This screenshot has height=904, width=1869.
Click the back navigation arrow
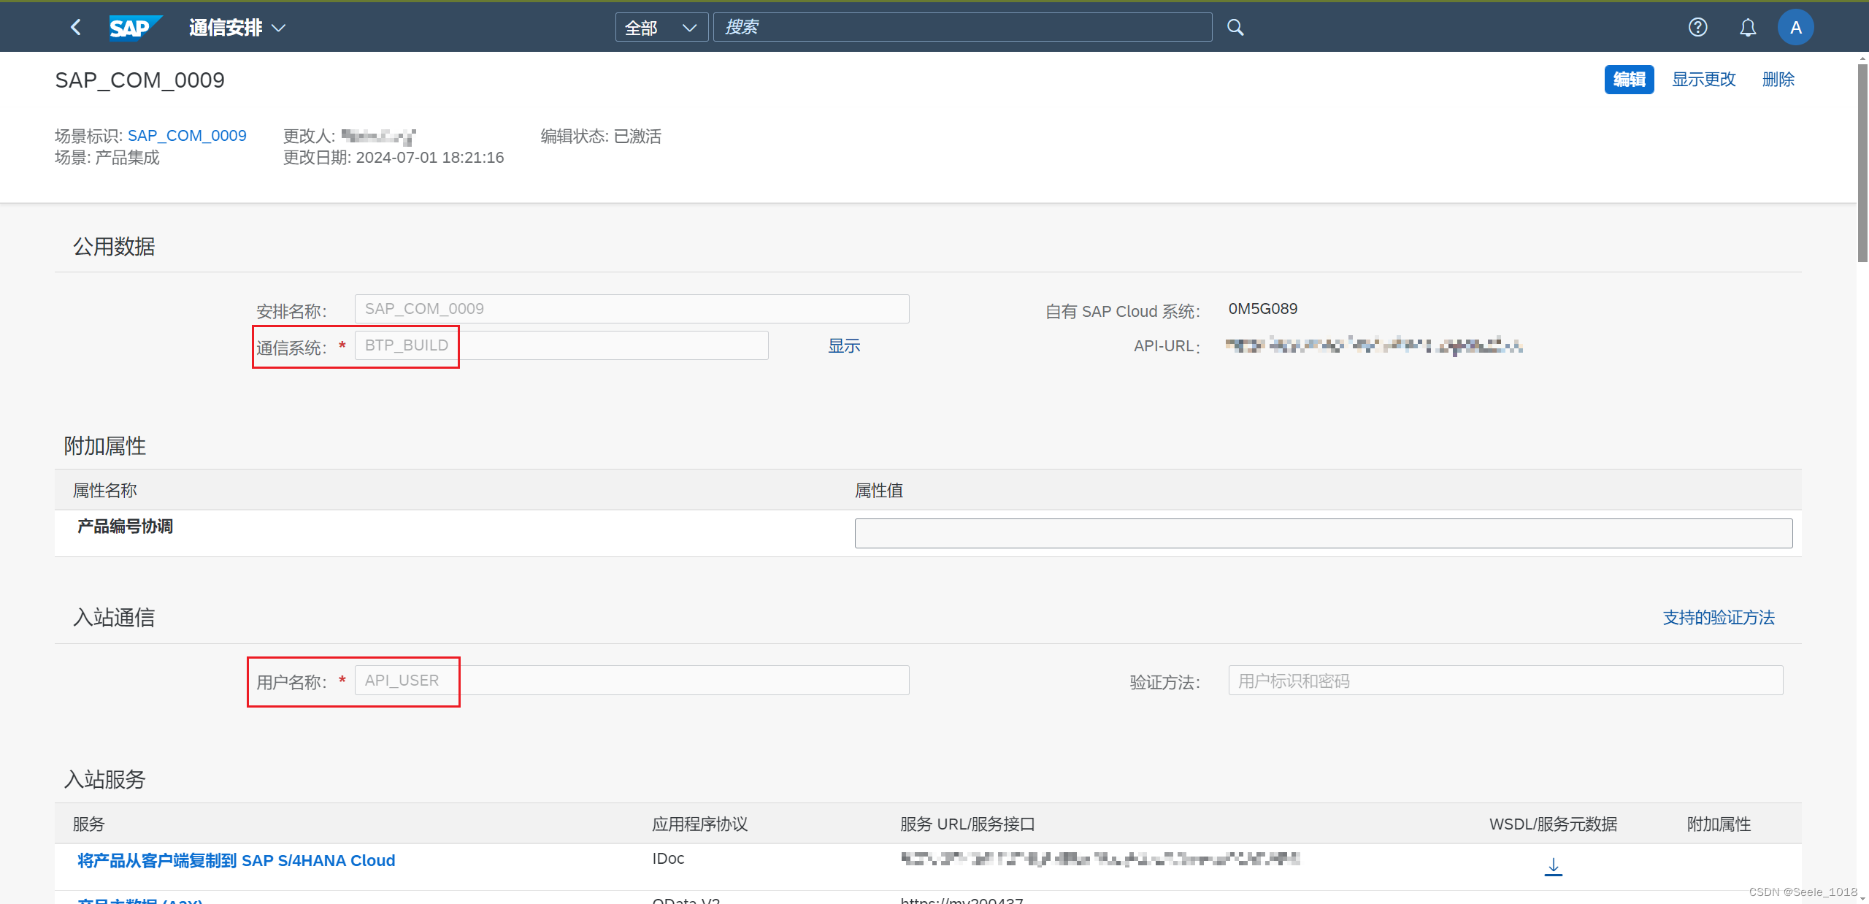(x=76, y=28)
